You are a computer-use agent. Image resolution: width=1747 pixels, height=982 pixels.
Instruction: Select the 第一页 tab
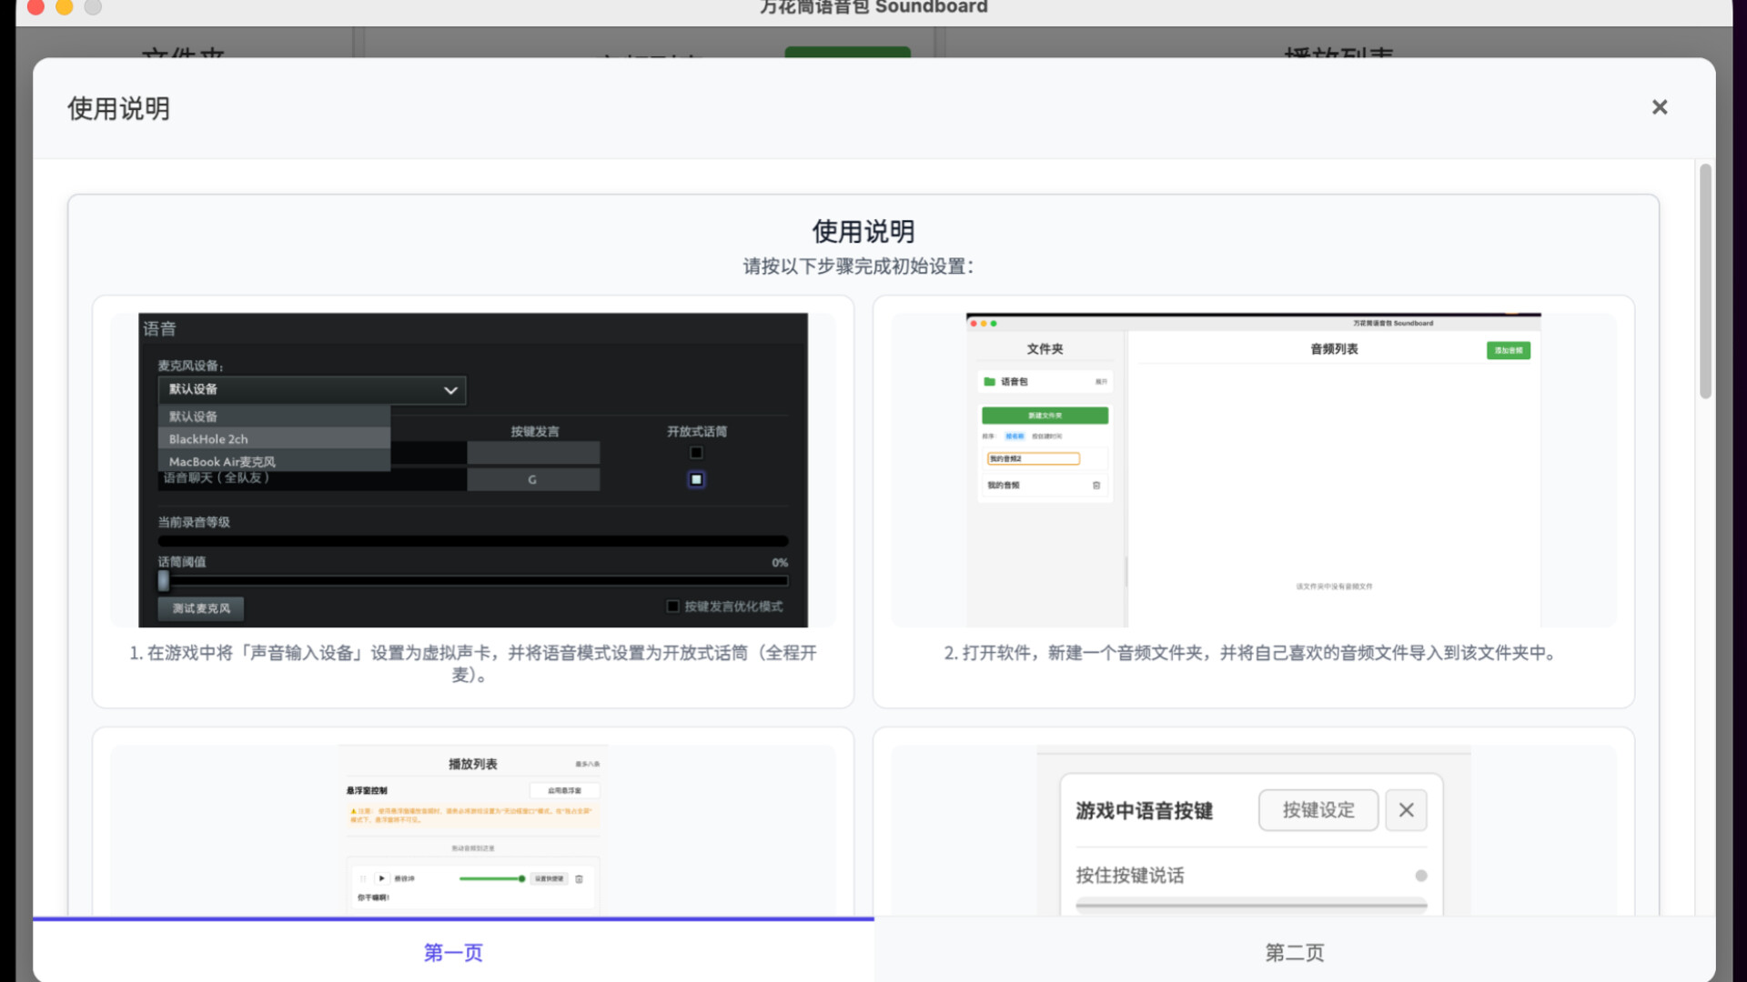(452, 952)
